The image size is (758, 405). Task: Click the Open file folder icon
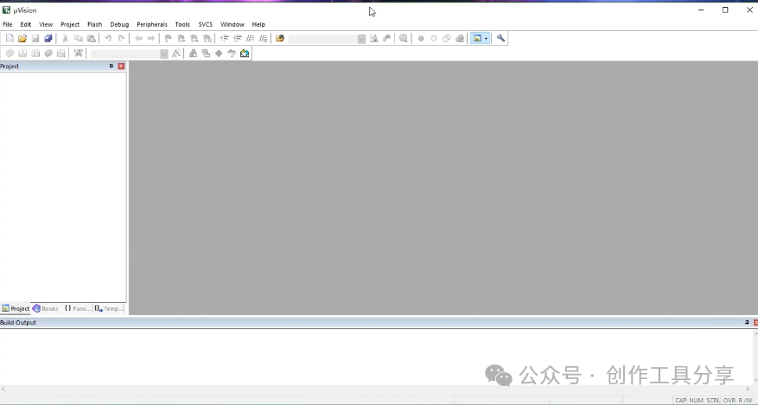pos(22,38)
